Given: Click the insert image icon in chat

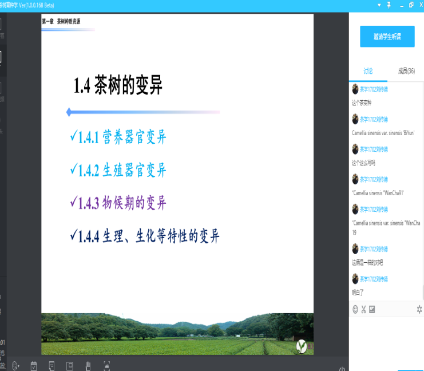Looking at the screenshot, I should coord(372,309).
